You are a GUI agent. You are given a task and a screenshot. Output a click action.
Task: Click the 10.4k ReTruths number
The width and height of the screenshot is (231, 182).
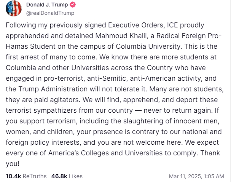[14, 176]
